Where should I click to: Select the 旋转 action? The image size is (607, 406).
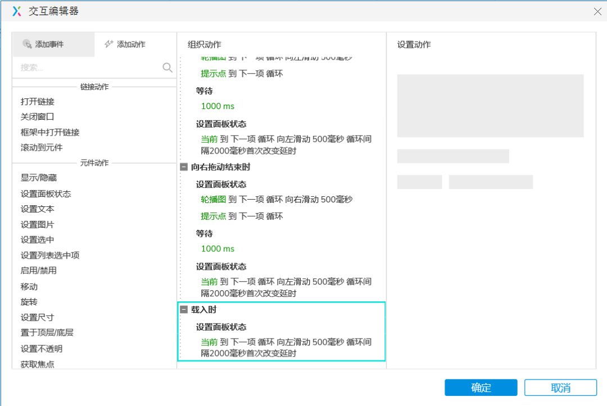point(29,302)
